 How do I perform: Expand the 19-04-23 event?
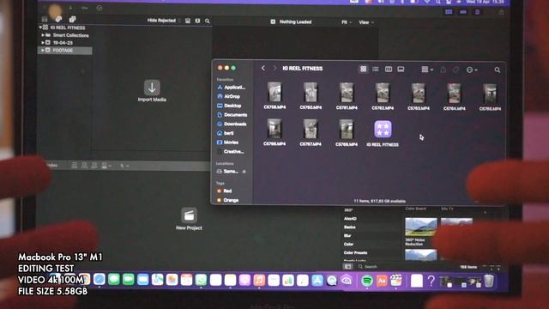click(x=43, y=43)
